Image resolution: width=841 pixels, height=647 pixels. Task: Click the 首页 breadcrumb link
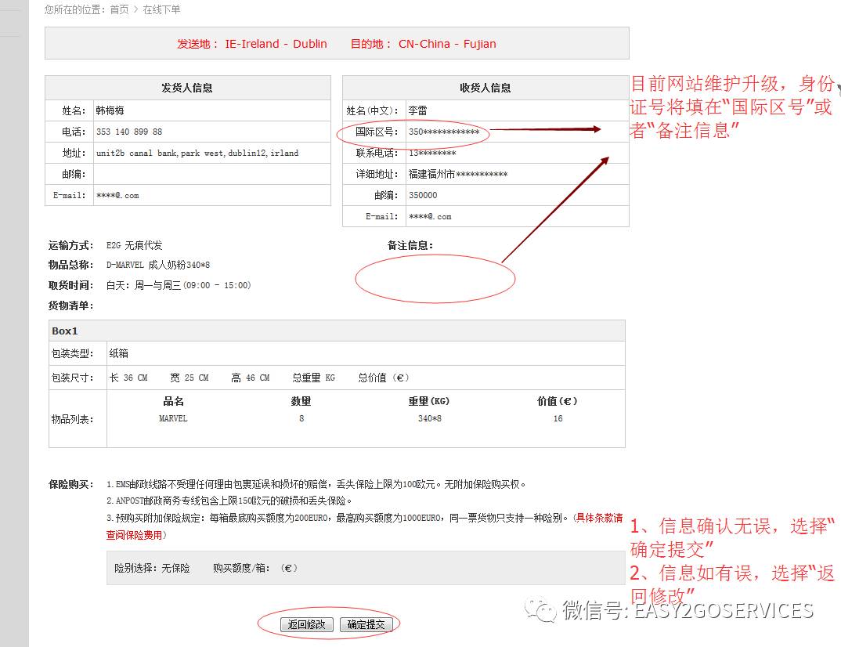coord(119,9)
